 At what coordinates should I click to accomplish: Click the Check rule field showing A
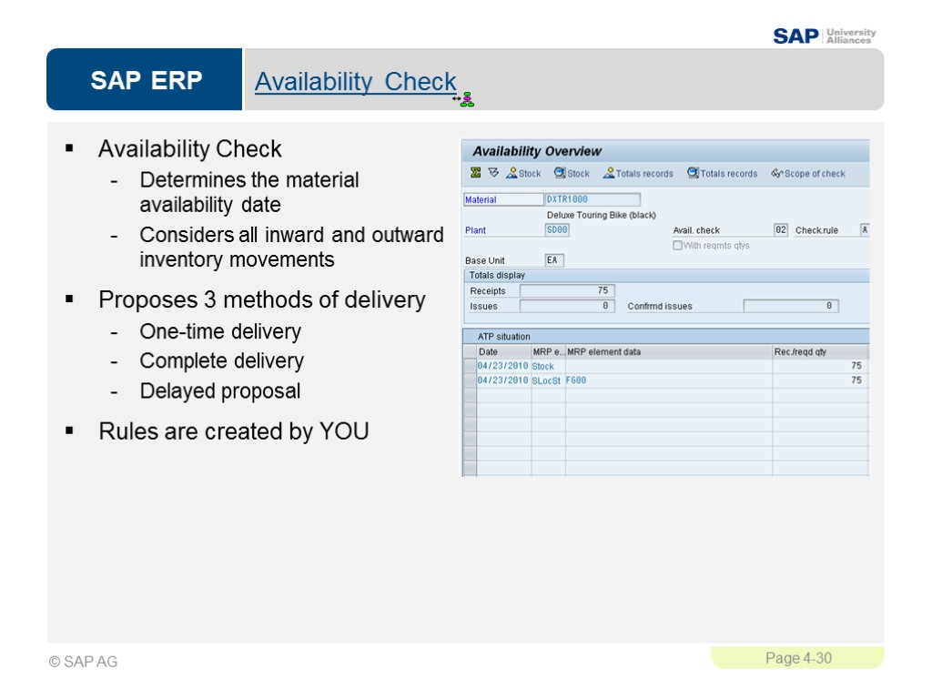865,230
